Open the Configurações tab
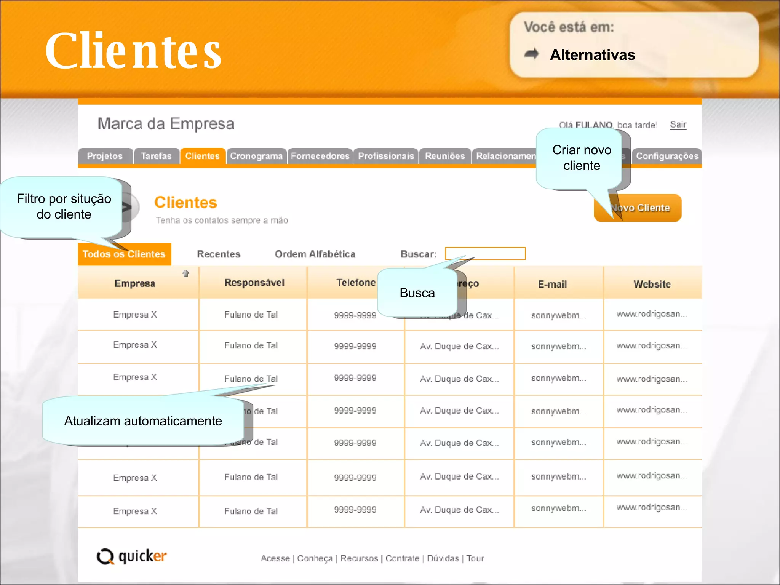Image resolution: width=780 pixels, height=585 pixels. tap(667, 156)
